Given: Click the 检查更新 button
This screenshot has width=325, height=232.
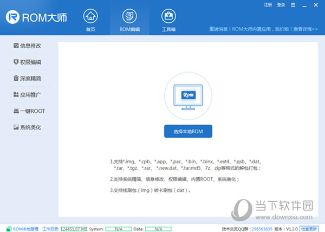Looking at the screenshot, I should [309, 229].
